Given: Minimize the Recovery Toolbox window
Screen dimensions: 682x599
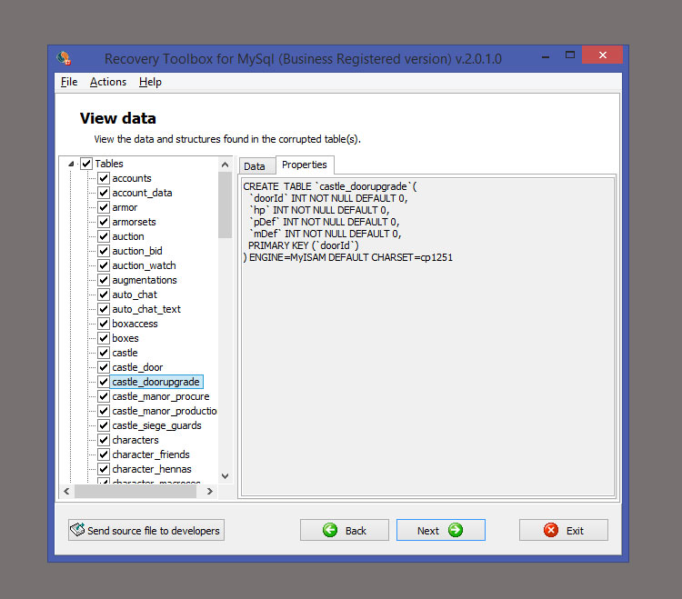Looking at the screenshot, I should click(546, 55).
